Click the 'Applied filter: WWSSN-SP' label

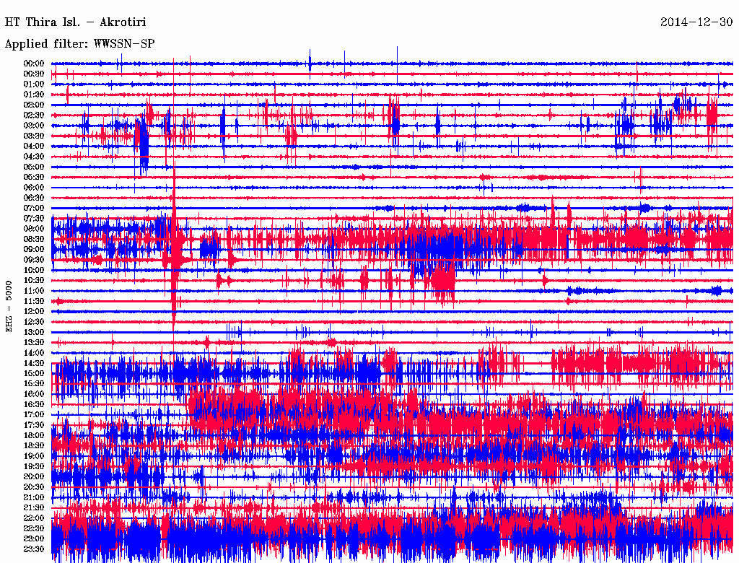(79, 44)
